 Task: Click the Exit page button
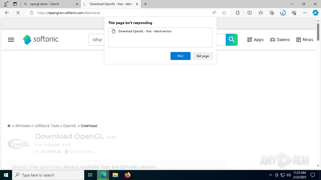(203, 56)
